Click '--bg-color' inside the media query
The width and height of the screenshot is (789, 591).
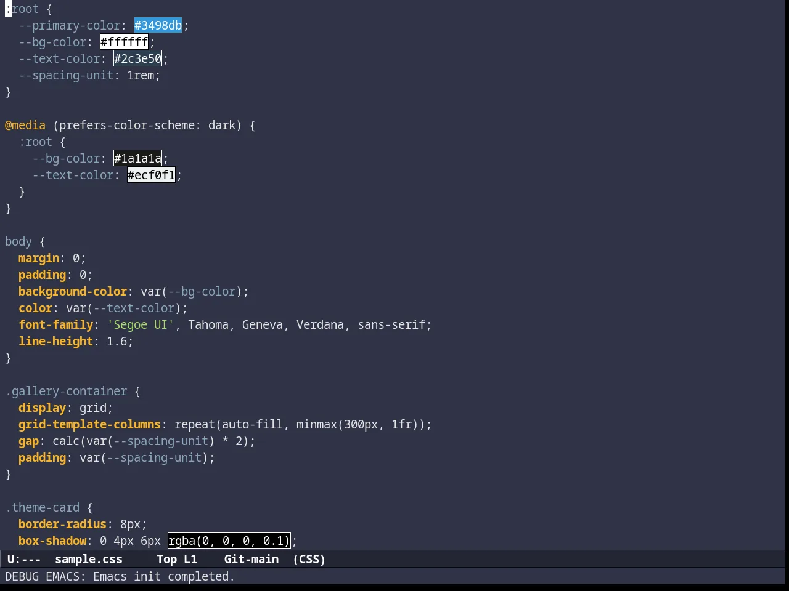66,158
